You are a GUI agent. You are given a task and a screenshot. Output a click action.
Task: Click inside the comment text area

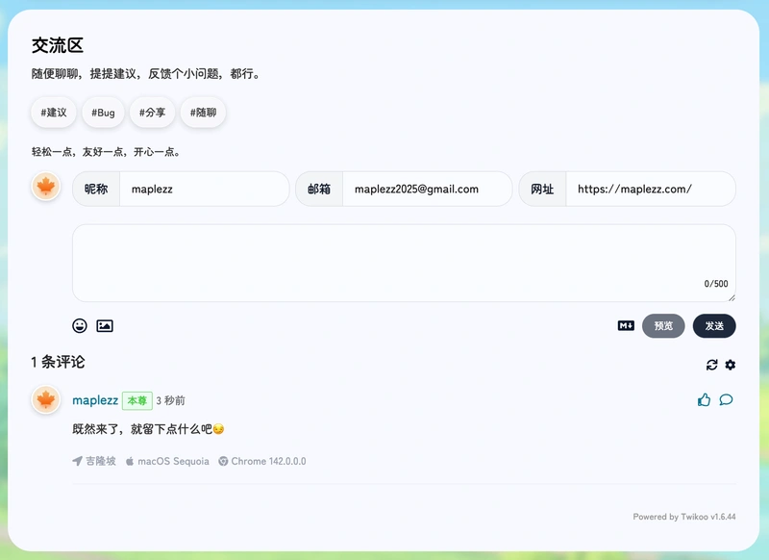click(x=404, y=260)
